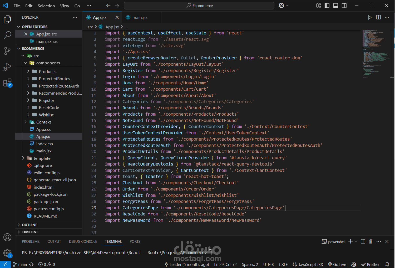
Task: Toggle the primary side bar
Action: click(327, 6)
